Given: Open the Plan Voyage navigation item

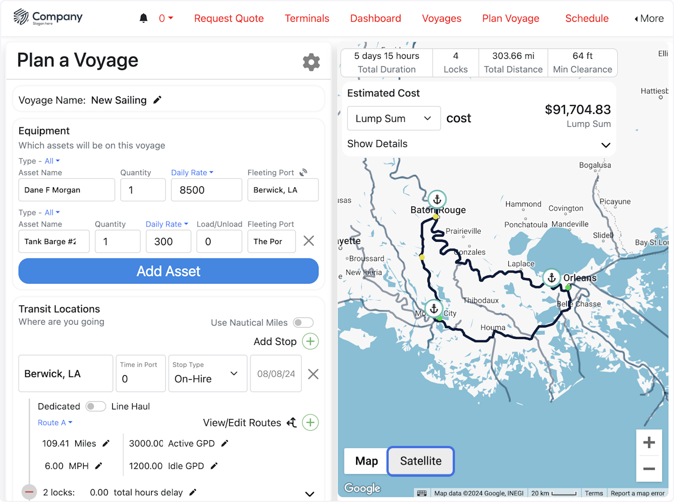Looking at the screenshot, I should 511,18.
